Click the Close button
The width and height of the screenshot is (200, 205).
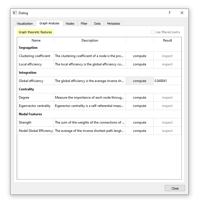click(x=175, y=188)
